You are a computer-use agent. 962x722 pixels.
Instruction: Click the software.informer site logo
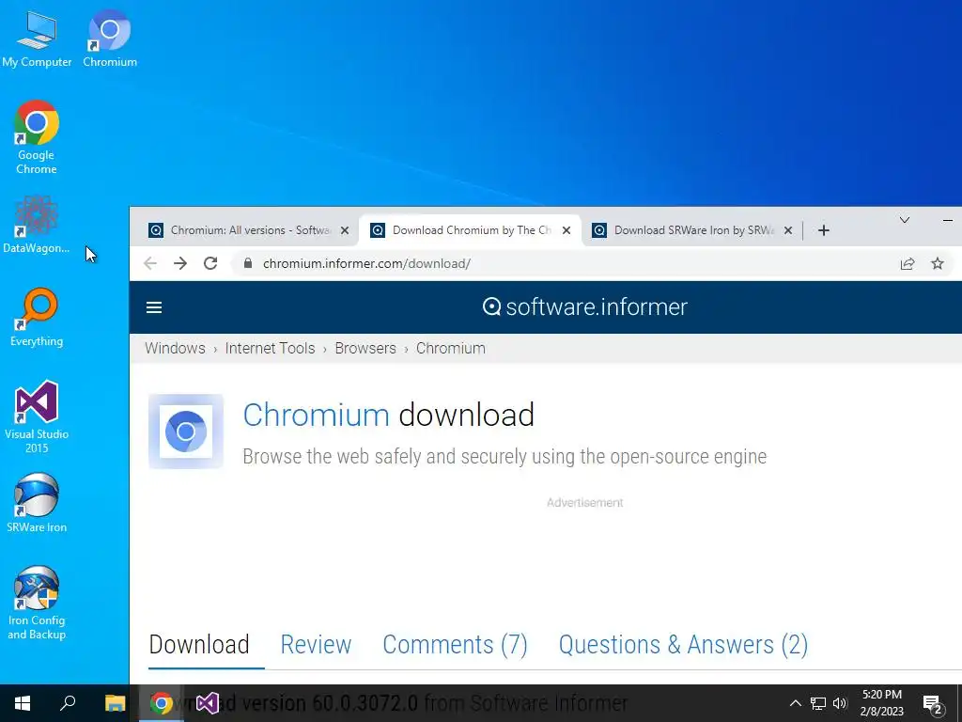click(x=584, y=306)
